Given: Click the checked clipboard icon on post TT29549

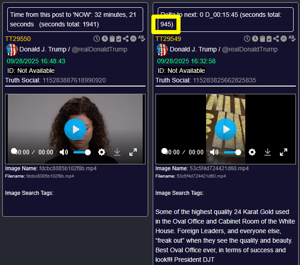Looking at the screenshot, I should tap(269, 39).
